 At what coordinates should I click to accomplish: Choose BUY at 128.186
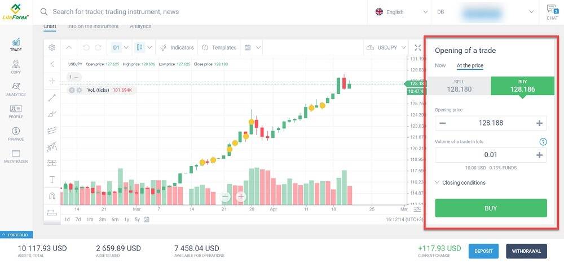[x=523, y=86]
